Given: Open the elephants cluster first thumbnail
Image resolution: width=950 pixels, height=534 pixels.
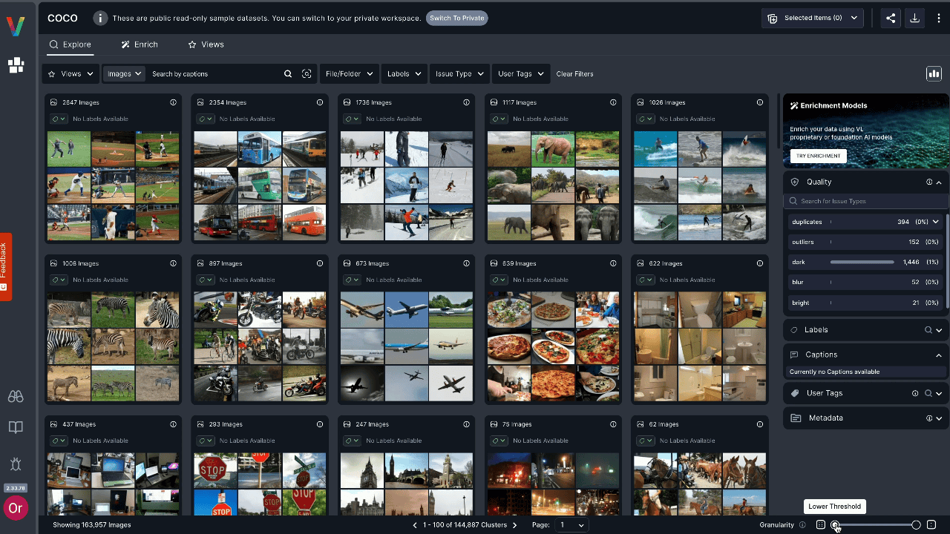Looking at the screenshot, I should [x=508, y=149].
